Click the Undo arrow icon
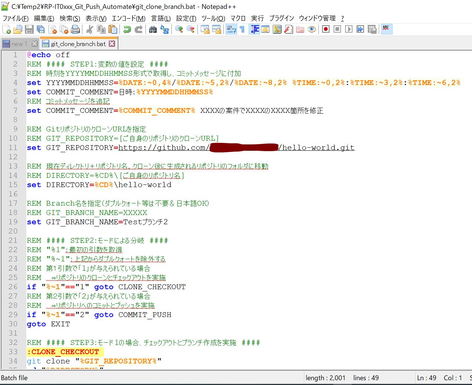Image resolution: width=472 pixels, height=385 pixels. click(127, 29)
